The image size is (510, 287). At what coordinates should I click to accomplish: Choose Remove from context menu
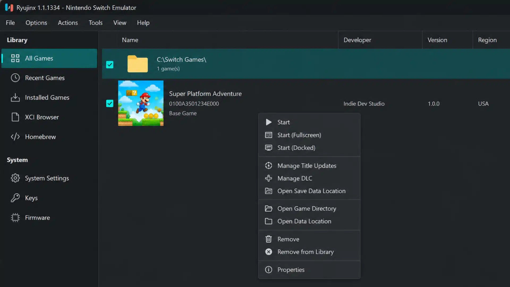click(309, 239)
